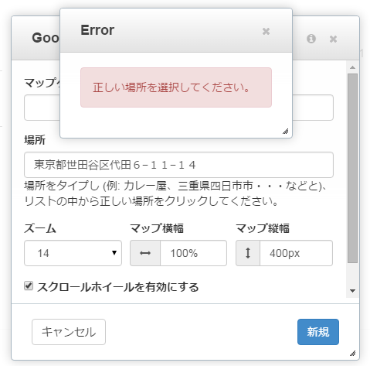The image size is (370, 366).
Task: Click the 場所 address input field
Action: (178, 165)
